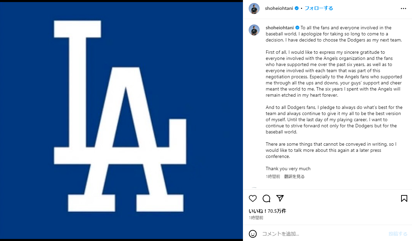Save the post with the bookmark icon
This screenshot has height=241, width=412.
pyautogui.click(x=404, y=198)
